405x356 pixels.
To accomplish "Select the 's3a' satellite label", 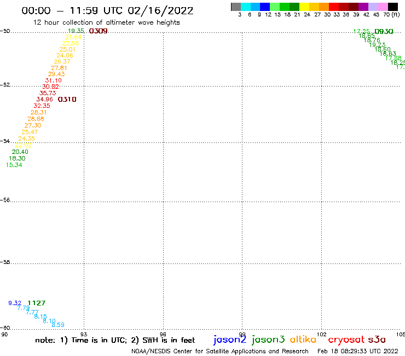I will [377, 340].
